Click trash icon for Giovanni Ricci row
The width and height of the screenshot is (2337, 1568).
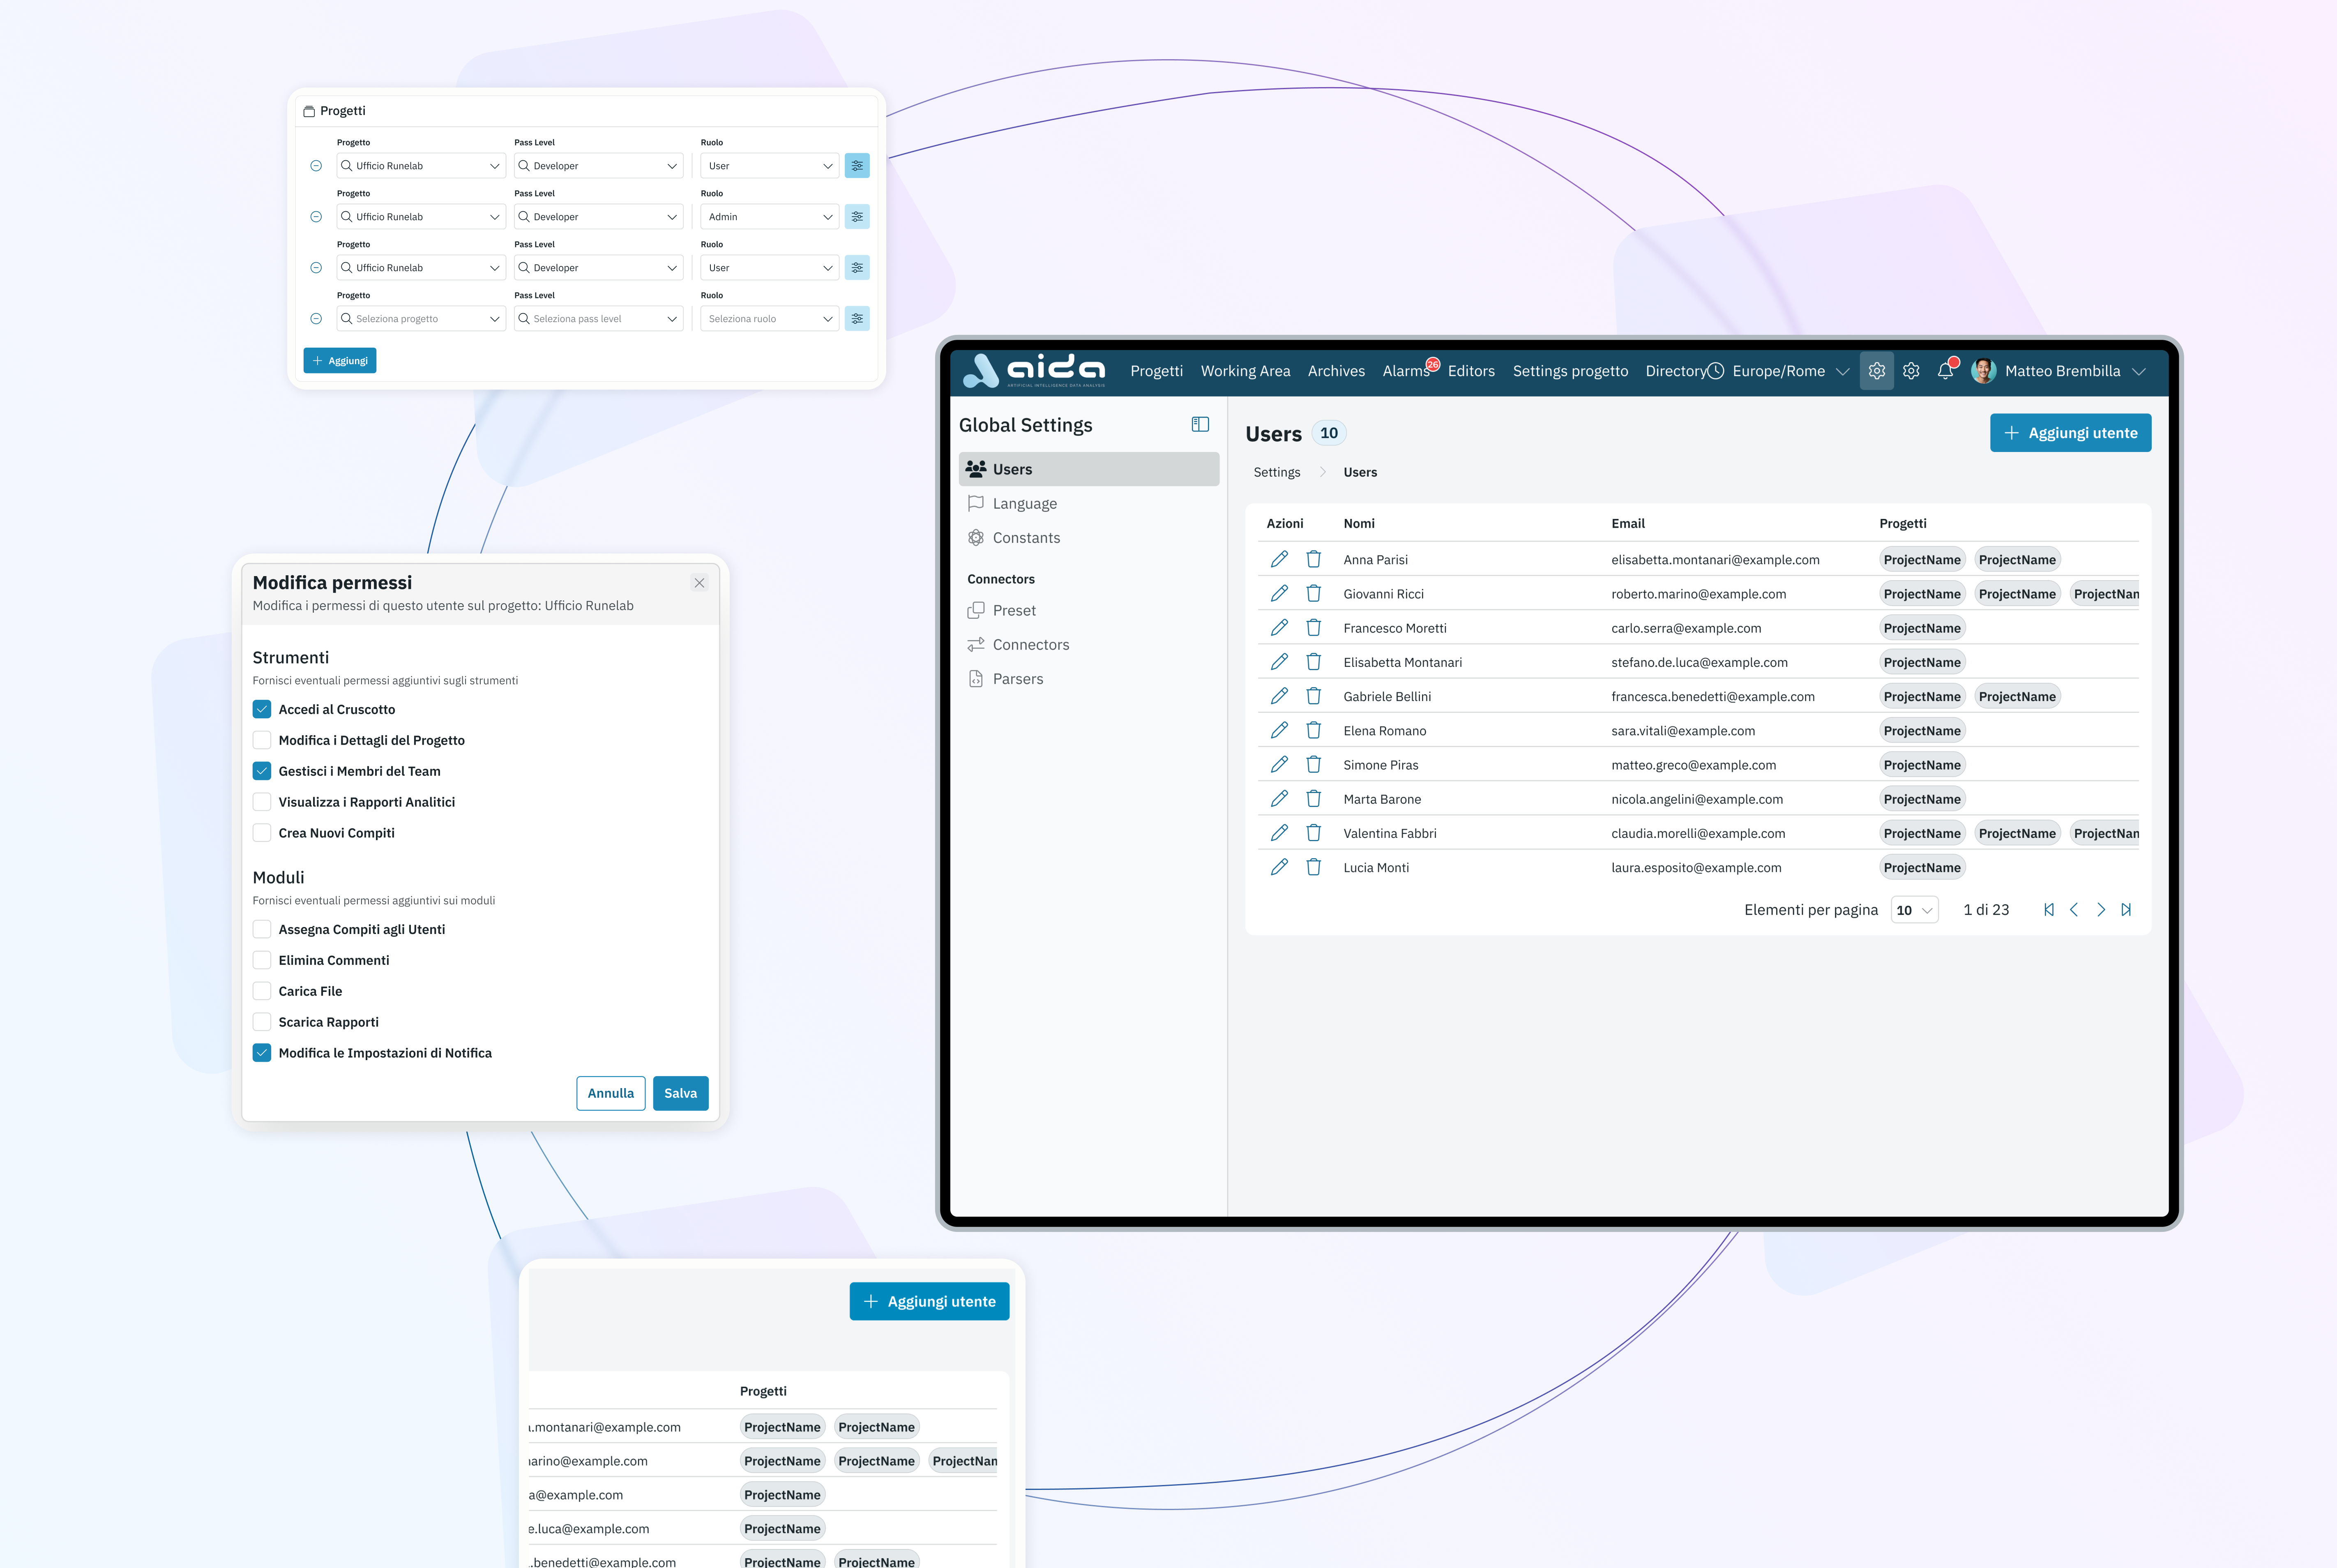1314,593
